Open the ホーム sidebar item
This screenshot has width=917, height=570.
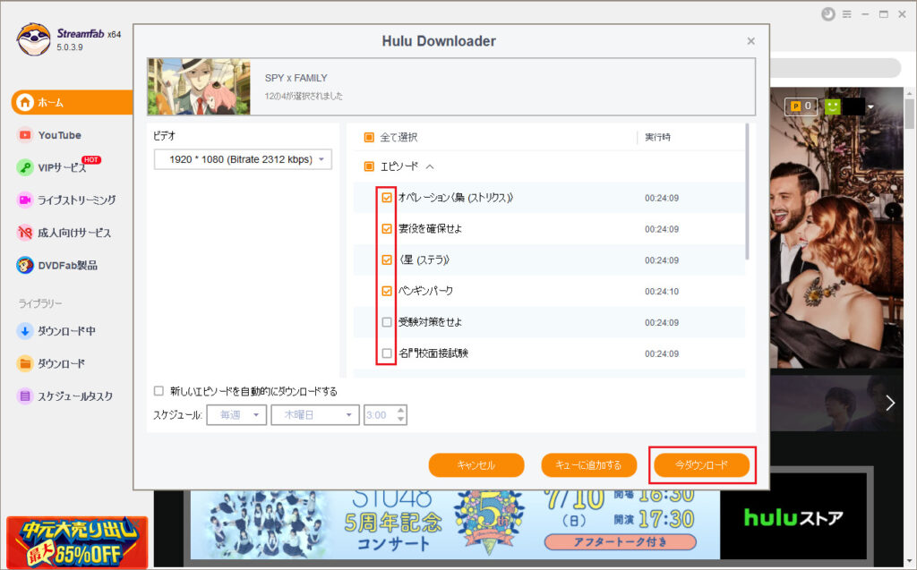pos(72,102)
